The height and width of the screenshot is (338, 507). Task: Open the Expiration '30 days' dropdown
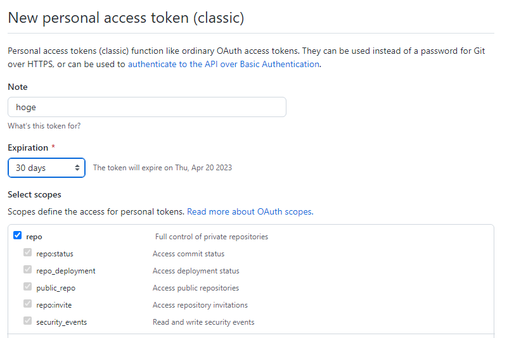click(47, 168)
